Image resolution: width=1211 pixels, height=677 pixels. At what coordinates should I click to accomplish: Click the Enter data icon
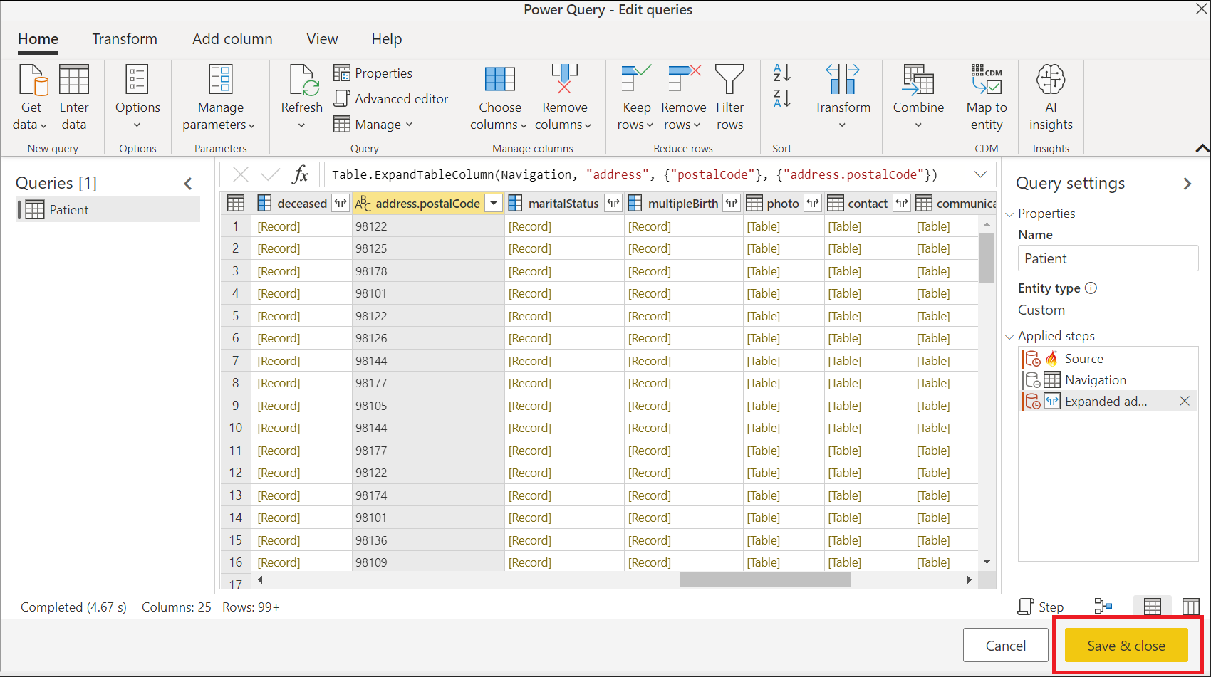(x=74, y=80)
